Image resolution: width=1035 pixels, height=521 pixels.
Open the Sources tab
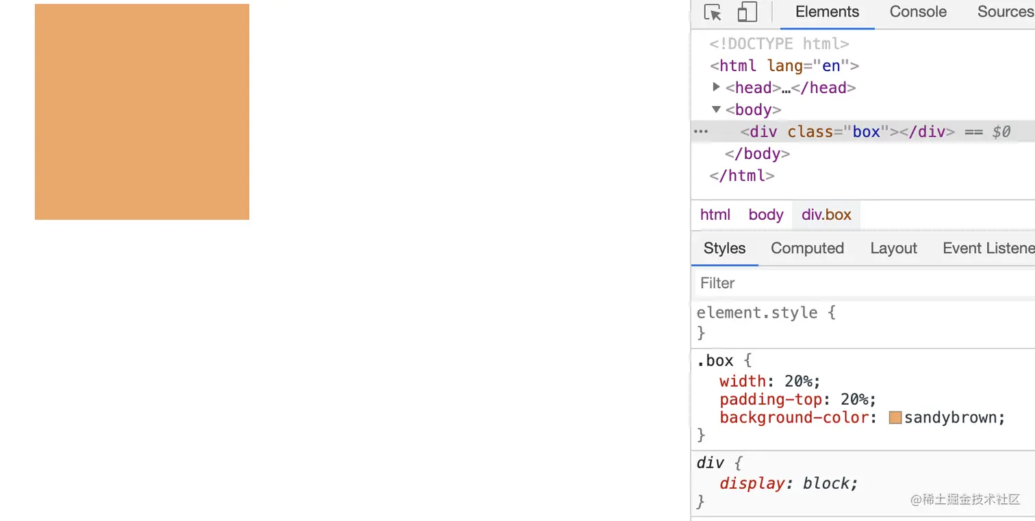[1005, 12]
